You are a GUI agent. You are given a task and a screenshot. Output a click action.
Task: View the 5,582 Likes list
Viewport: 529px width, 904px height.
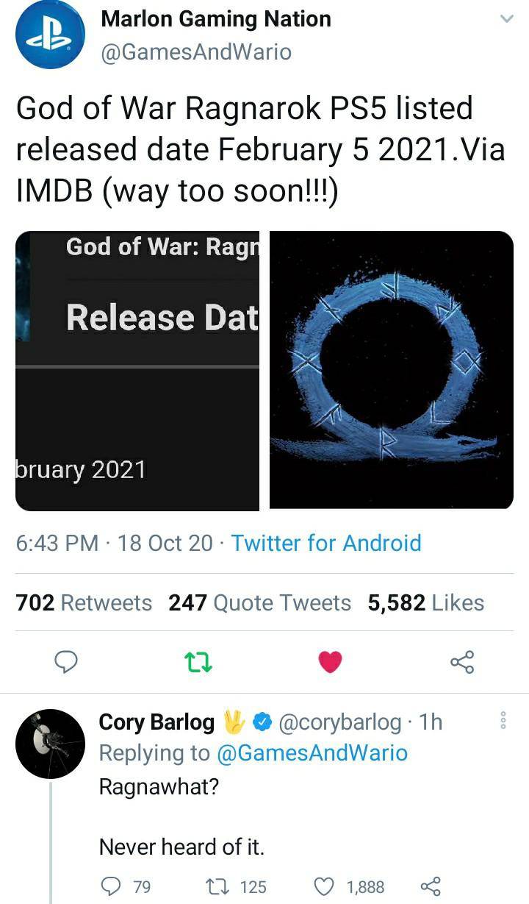[426, 603]
